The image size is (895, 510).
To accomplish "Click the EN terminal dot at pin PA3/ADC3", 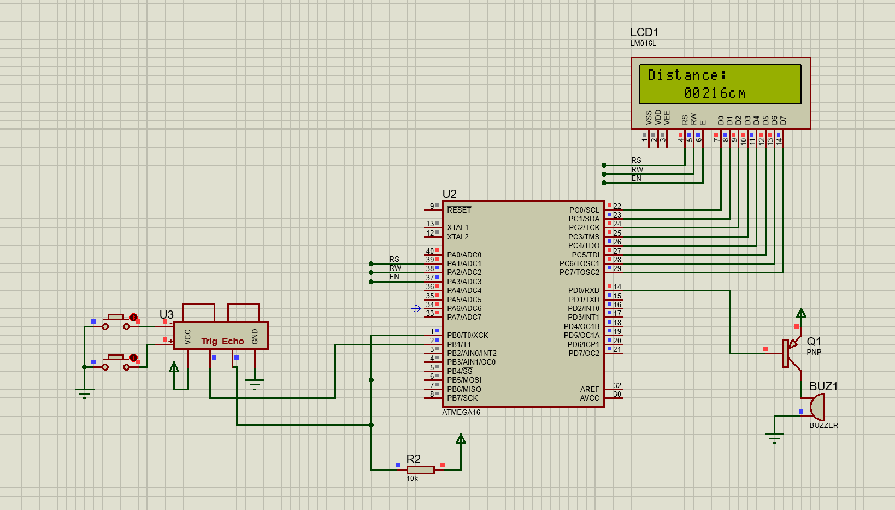I will tap(371, 282).
